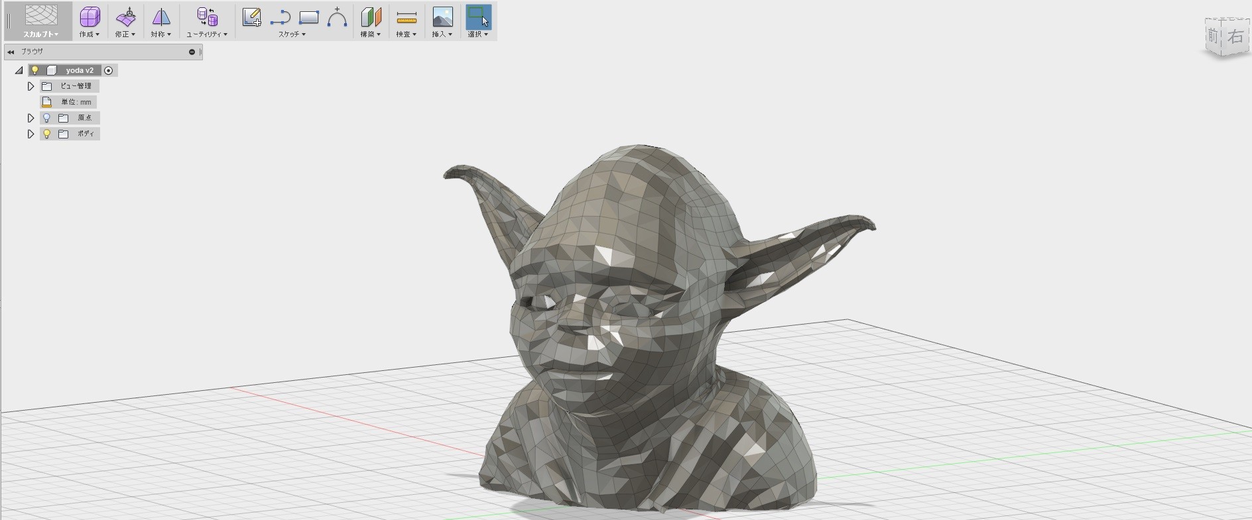This screenshot has height=520, width=1252.
Task: Click the 修正 edit form icon
Action: (x=125, y=17)
